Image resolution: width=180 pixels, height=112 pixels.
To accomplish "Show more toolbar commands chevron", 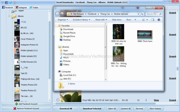I will [135, 20].
